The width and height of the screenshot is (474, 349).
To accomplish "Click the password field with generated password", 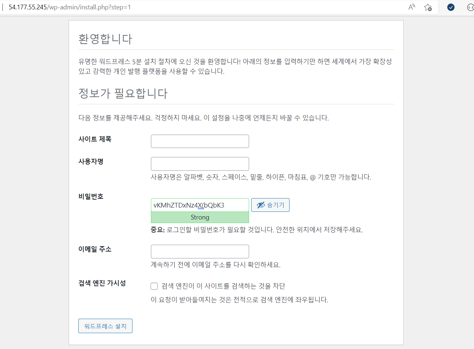I will coord(200,205).
